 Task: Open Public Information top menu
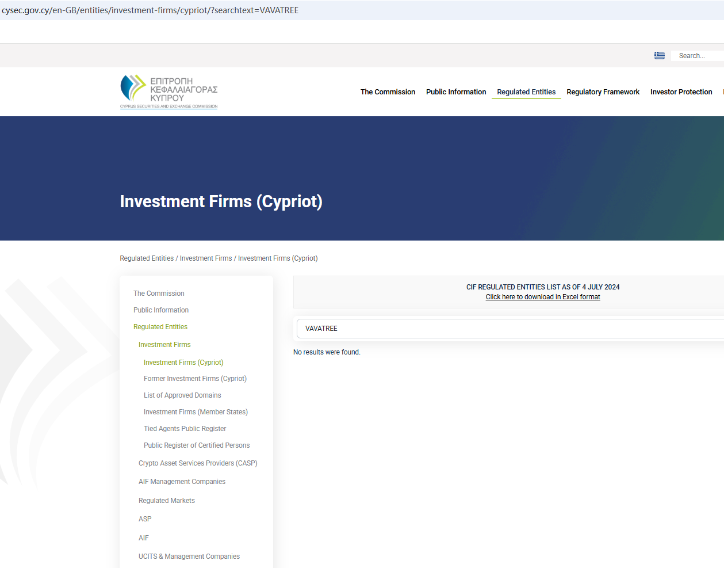[456, 92]
